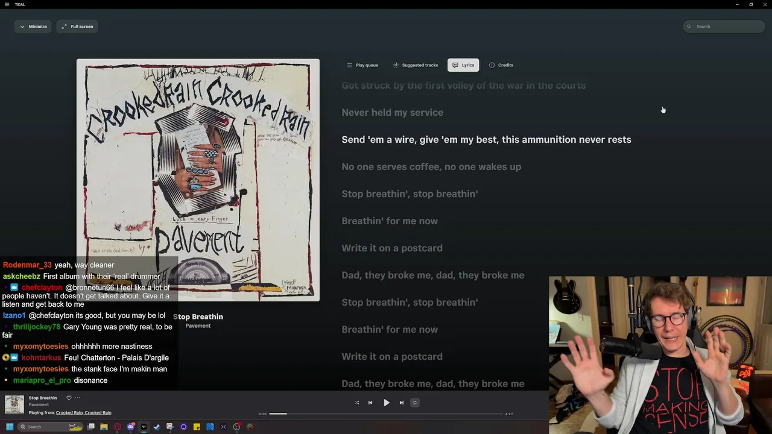Open File Explorer from the taskbar

[104, 427]
